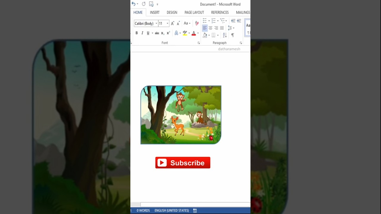Expand the font name dropdown arrow
Viewport: 381px width, 214px height.
[x=156, y=23]
